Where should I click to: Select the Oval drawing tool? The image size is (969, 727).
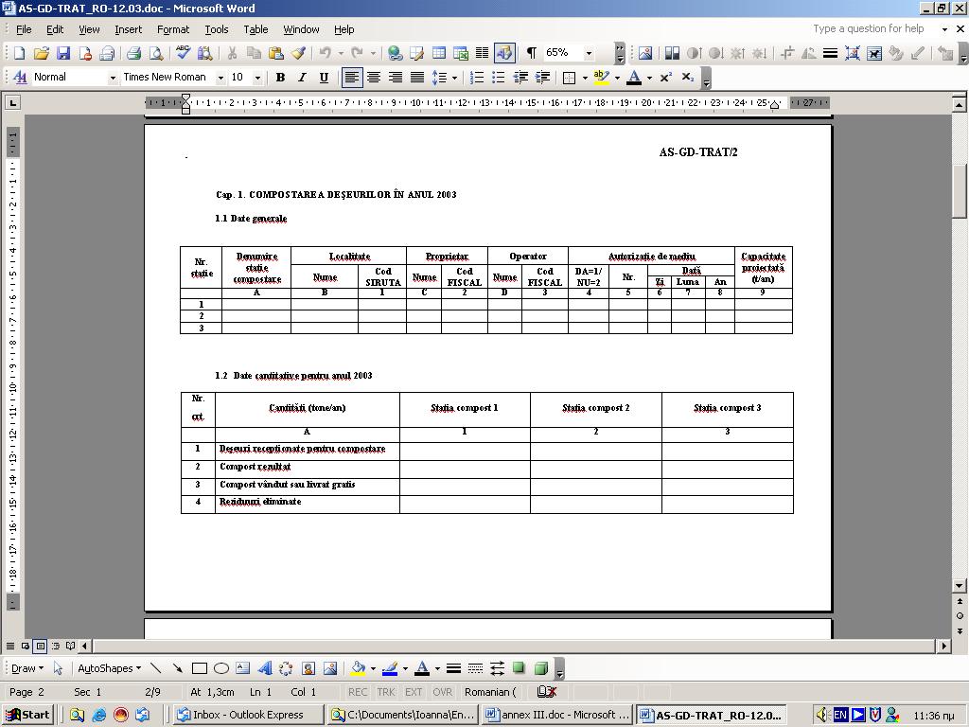coord(220,668)
